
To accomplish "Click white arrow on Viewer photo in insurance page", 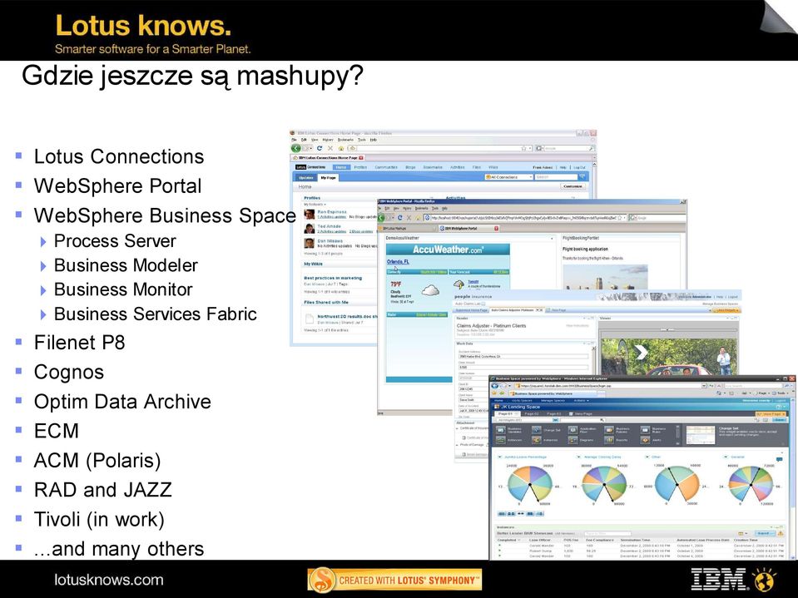I will pos(642,352).
